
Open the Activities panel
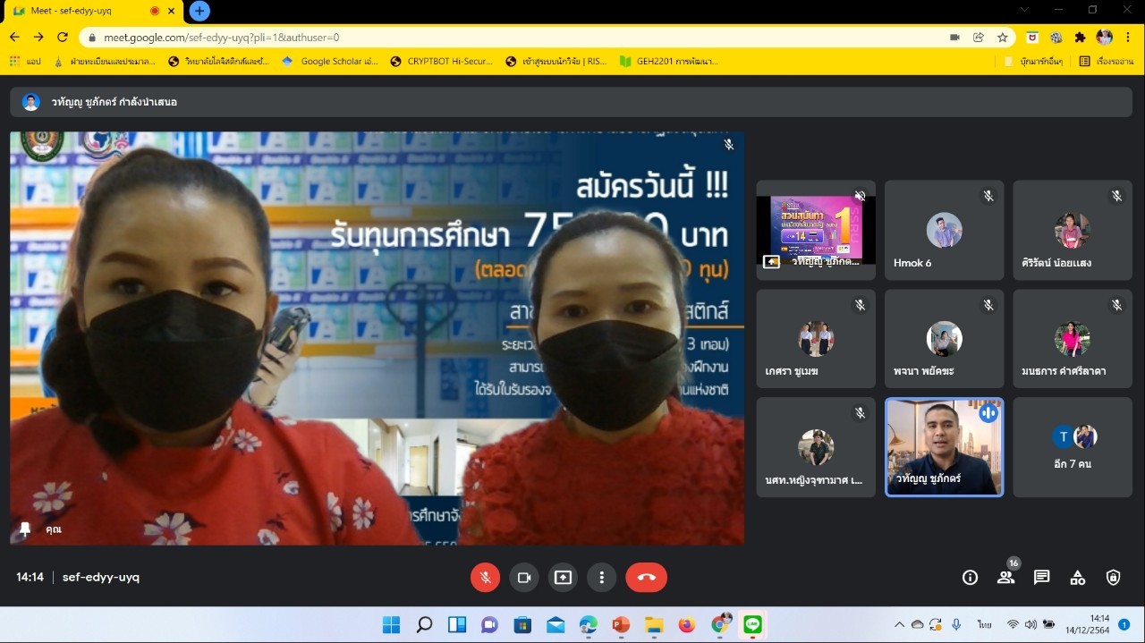[x=1077, y=578]
